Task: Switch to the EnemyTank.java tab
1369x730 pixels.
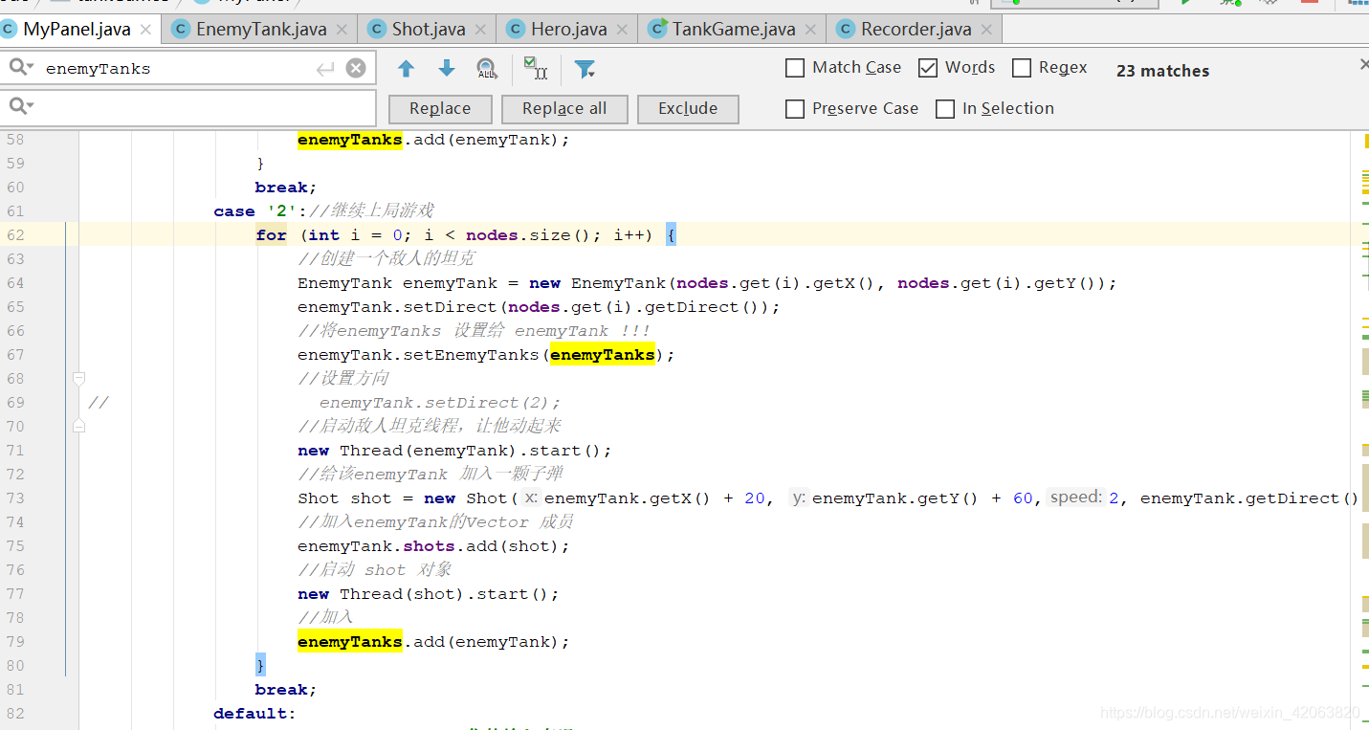Action: (261, 29)
